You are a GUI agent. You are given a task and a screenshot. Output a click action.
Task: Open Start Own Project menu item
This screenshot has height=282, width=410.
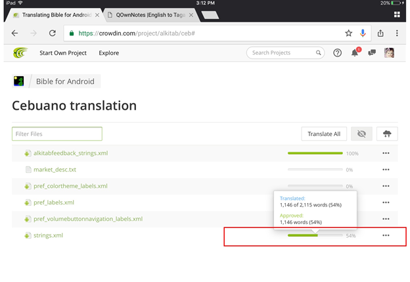[x=63, y=53]
